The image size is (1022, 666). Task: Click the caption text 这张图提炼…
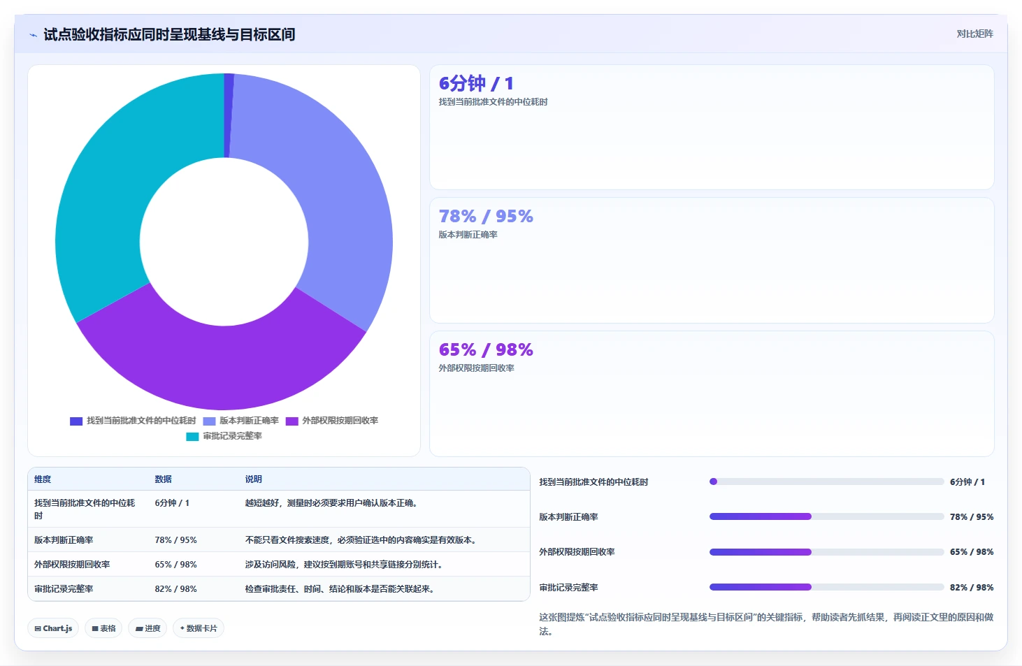pos(766,624)
